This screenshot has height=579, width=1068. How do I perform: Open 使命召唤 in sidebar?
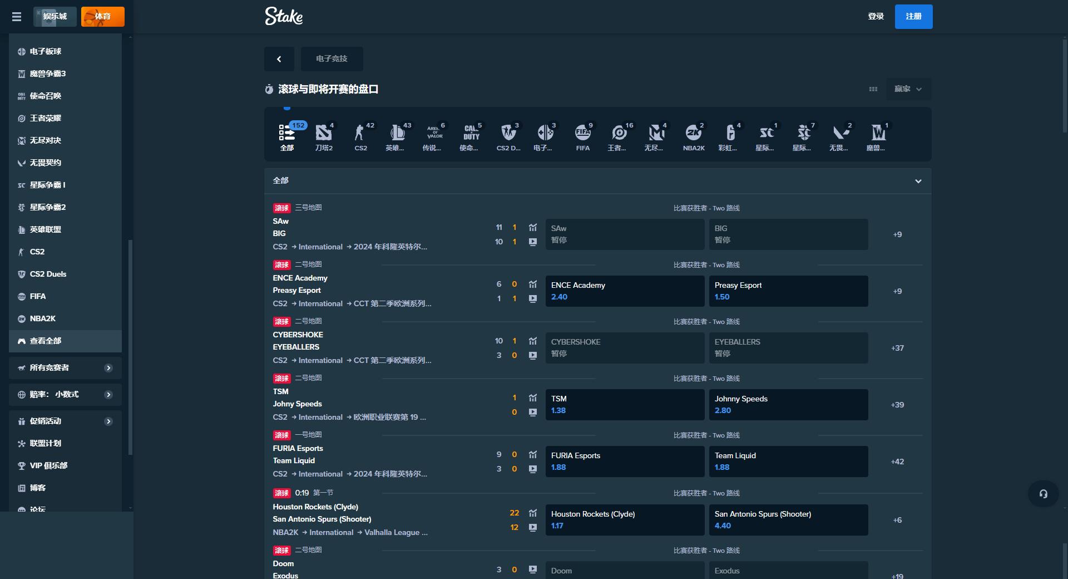click(x=65, y=96)
